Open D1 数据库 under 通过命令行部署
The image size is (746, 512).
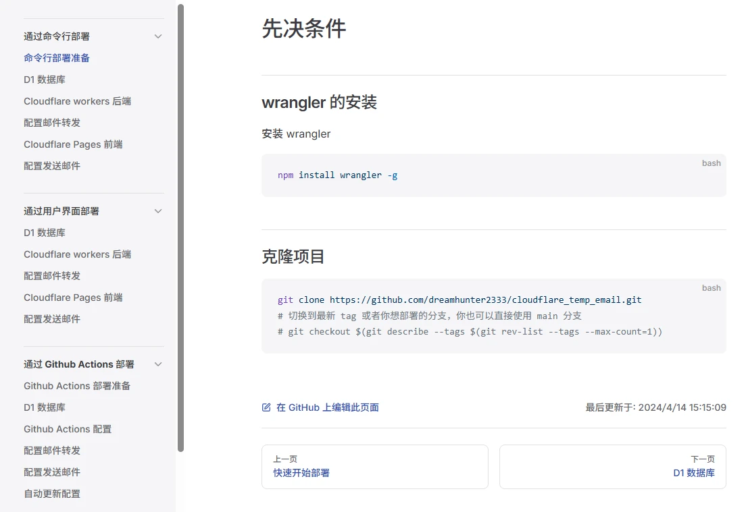(45, 80)
